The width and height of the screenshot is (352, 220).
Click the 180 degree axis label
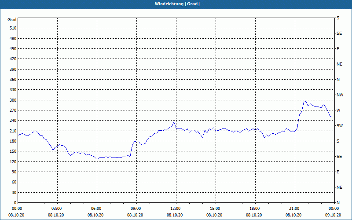tap(13, 141)
